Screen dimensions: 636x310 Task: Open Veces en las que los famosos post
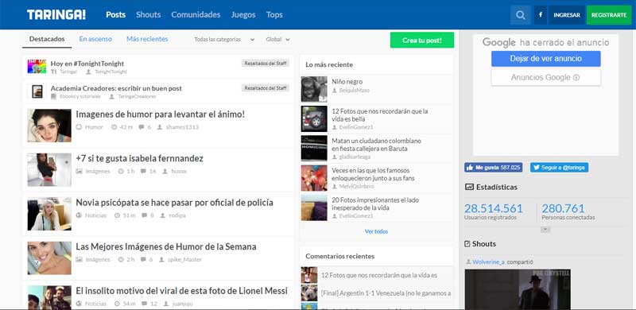tap(373, 175)
